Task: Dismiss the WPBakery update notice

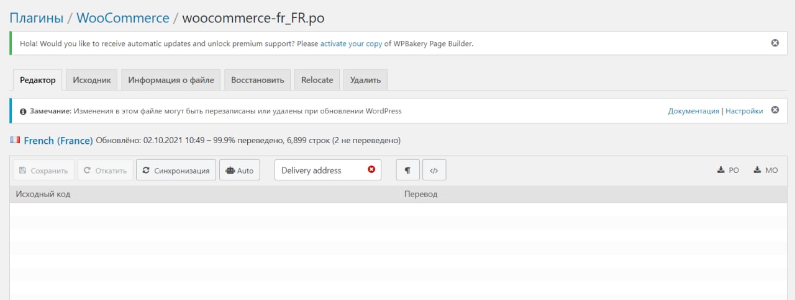Action: (775, 43)
